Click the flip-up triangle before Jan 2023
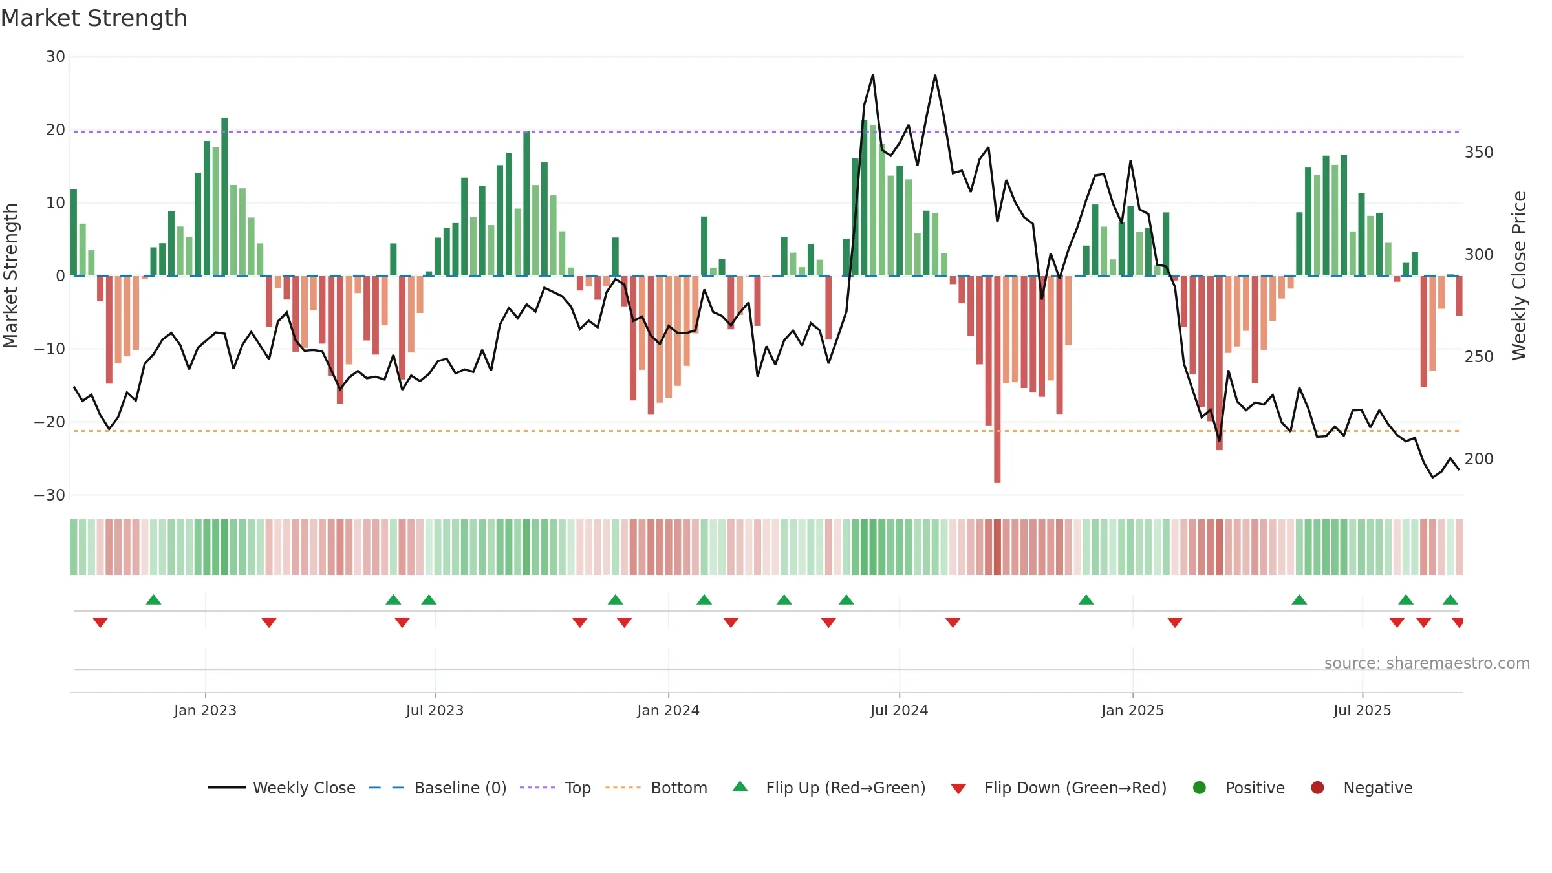Viewport: 1552px width, 873px height. pos(153,599)
